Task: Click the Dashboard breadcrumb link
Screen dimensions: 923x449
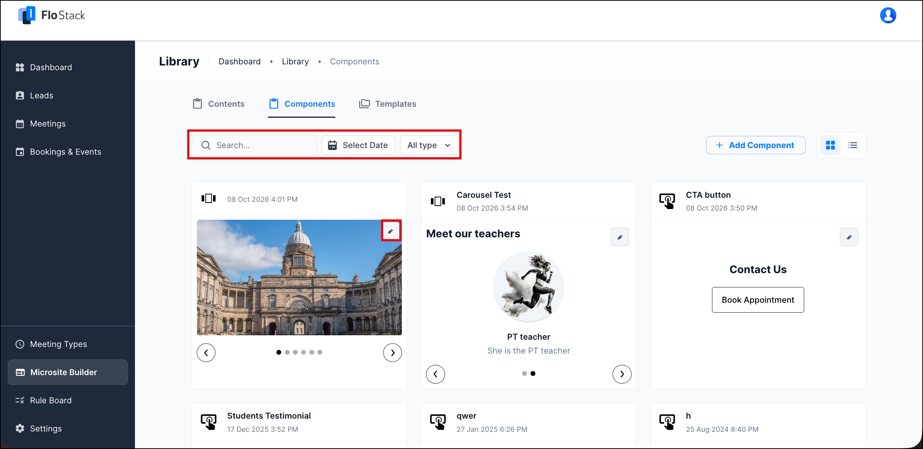Action: (x=240, y=61)
